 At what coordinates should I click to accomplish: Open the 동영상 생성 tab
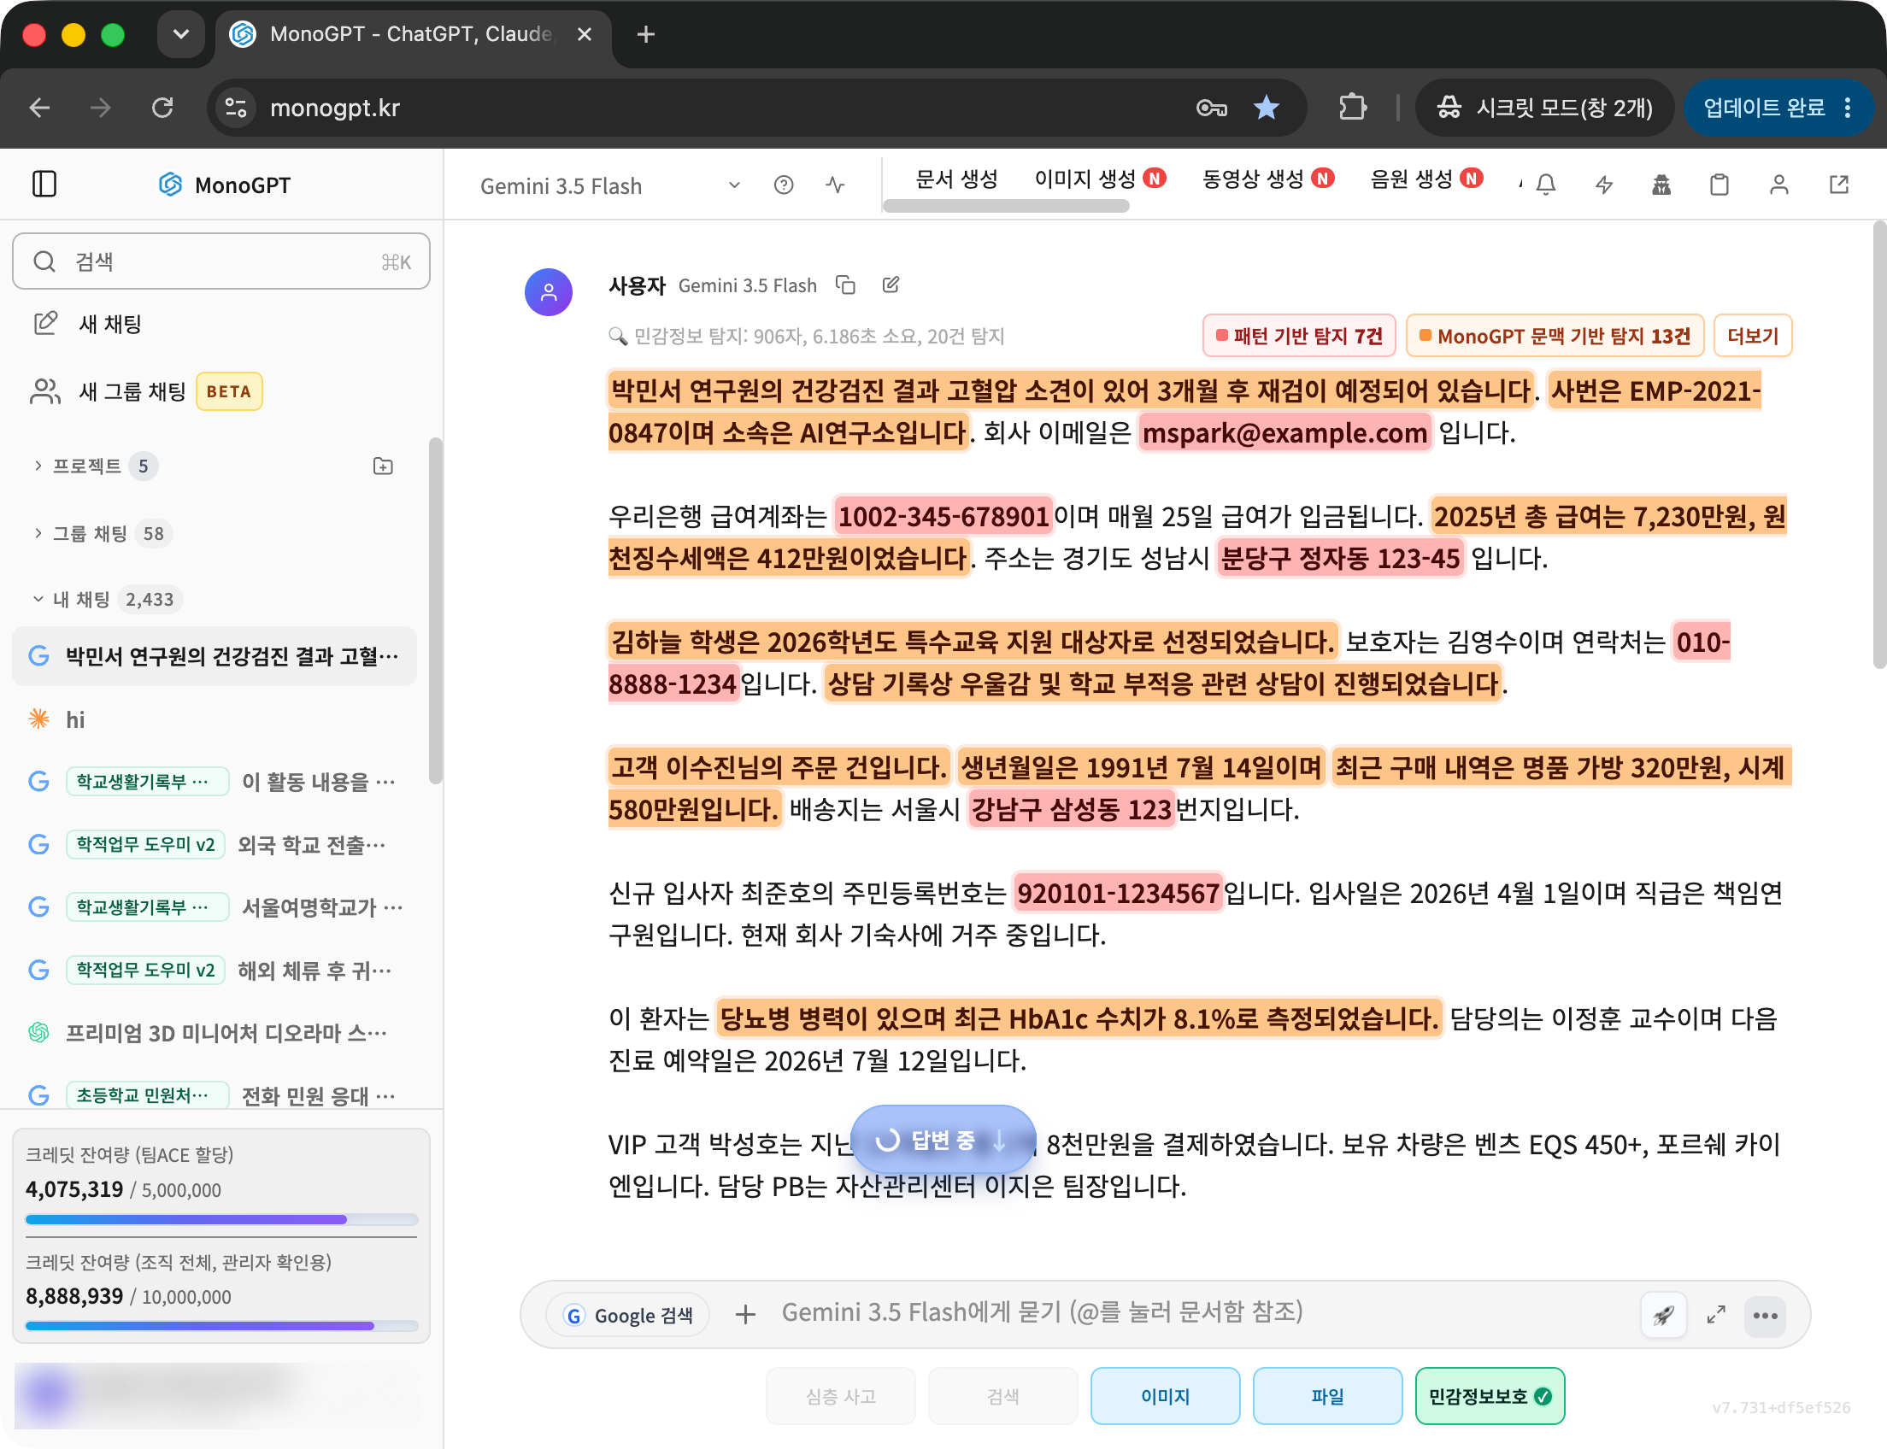click(x=1268, y=179)
